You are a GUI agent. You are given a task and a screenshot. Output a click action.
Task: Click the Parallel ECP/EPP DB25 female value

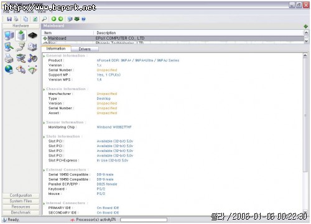point(107,184)
